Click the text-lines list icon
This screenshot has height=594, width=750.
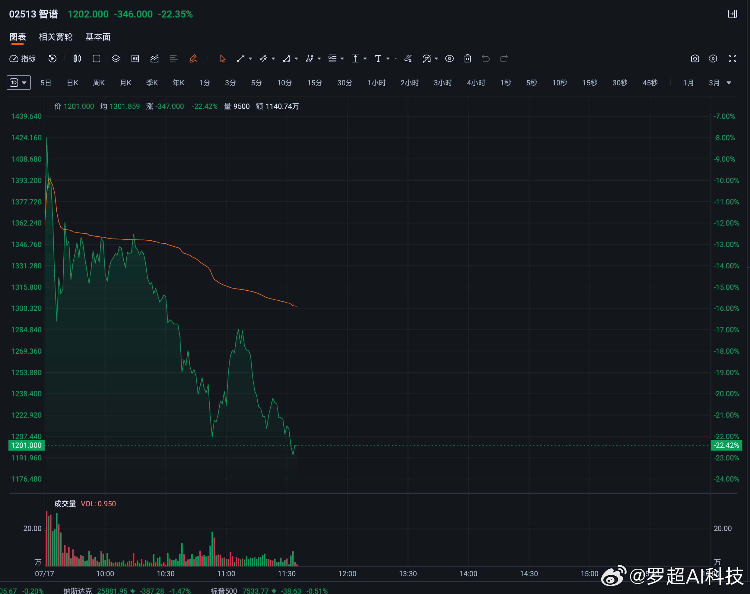173,58
